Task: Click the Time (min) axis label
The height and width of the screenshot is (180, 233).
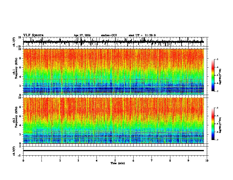Action: [x=118, y=163]
